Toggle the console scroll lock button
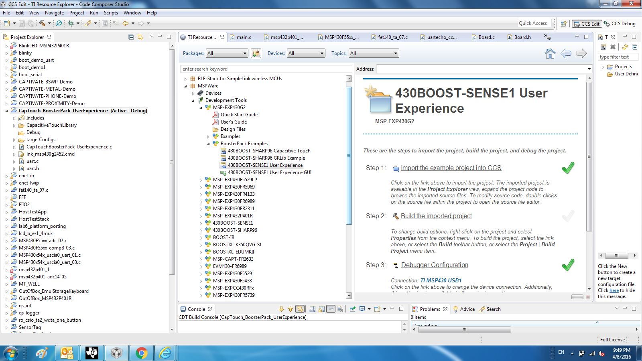642x361 pixels. [x=321, y=309]
